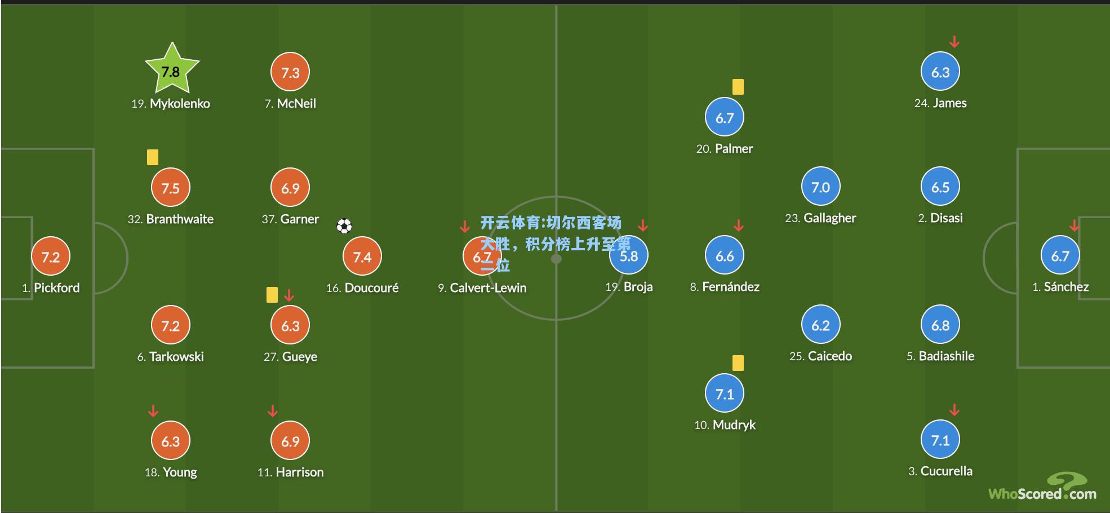
Task: Click Gueye's yellow card icon
Action: coord(272,295)
